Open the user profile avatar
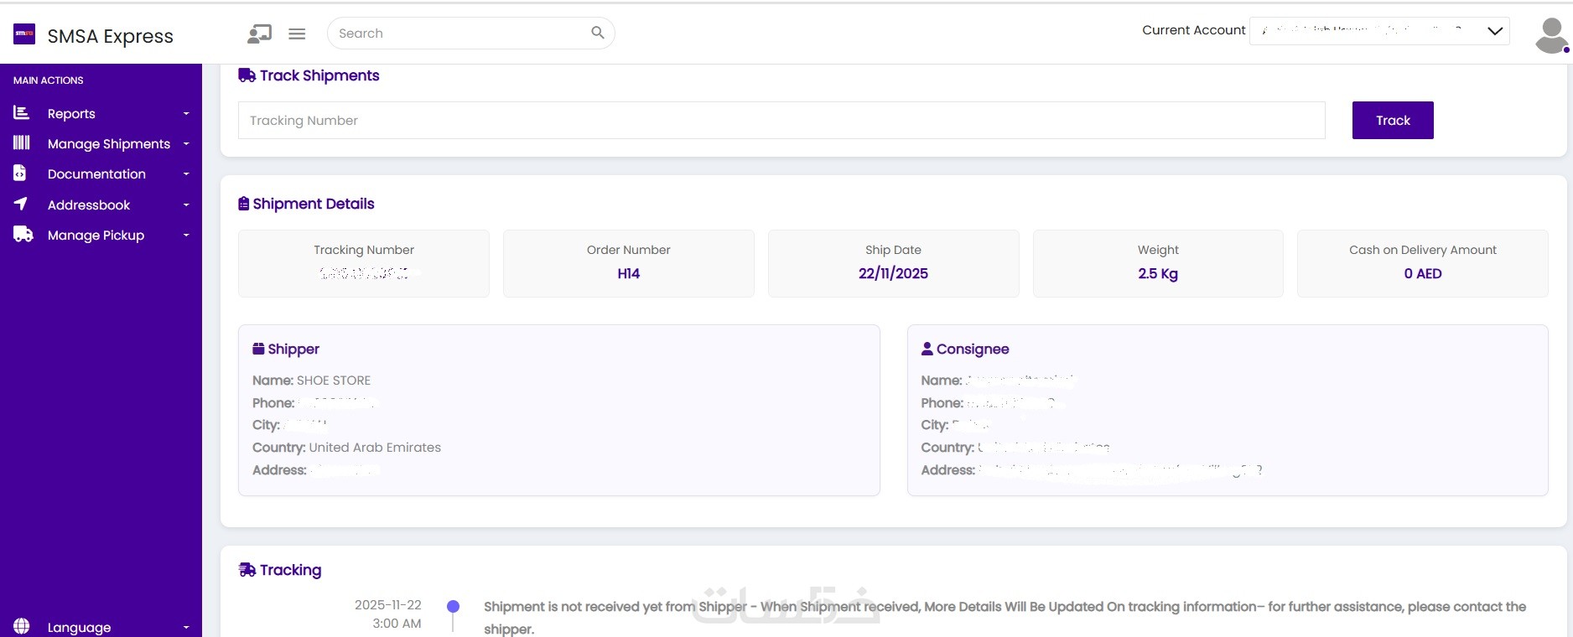The width and height of the screenshot is (1573, 637). pos(1552,35)
